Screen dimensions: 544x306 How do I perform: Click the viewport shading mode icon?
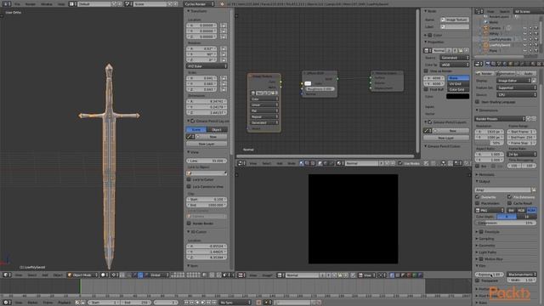coord(104,275)
